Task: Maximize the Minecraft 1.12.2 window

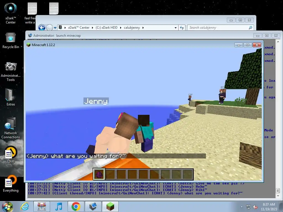Action: click(x=248, y=45)
